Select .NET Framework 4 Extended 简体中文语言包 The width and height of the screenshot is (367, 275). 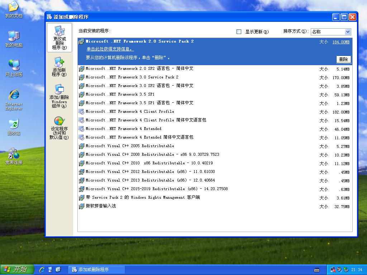click(x=215, y=137)
